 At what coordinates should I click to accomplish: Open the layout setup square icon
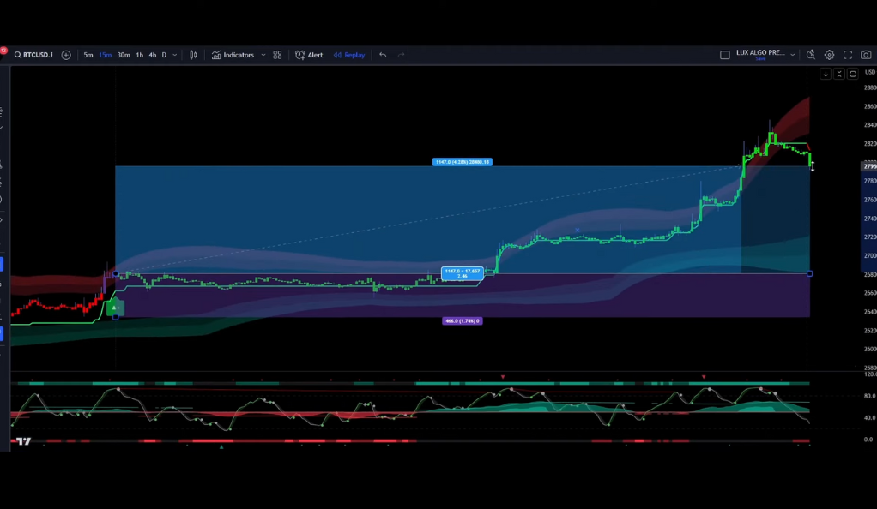coord(725,55)
